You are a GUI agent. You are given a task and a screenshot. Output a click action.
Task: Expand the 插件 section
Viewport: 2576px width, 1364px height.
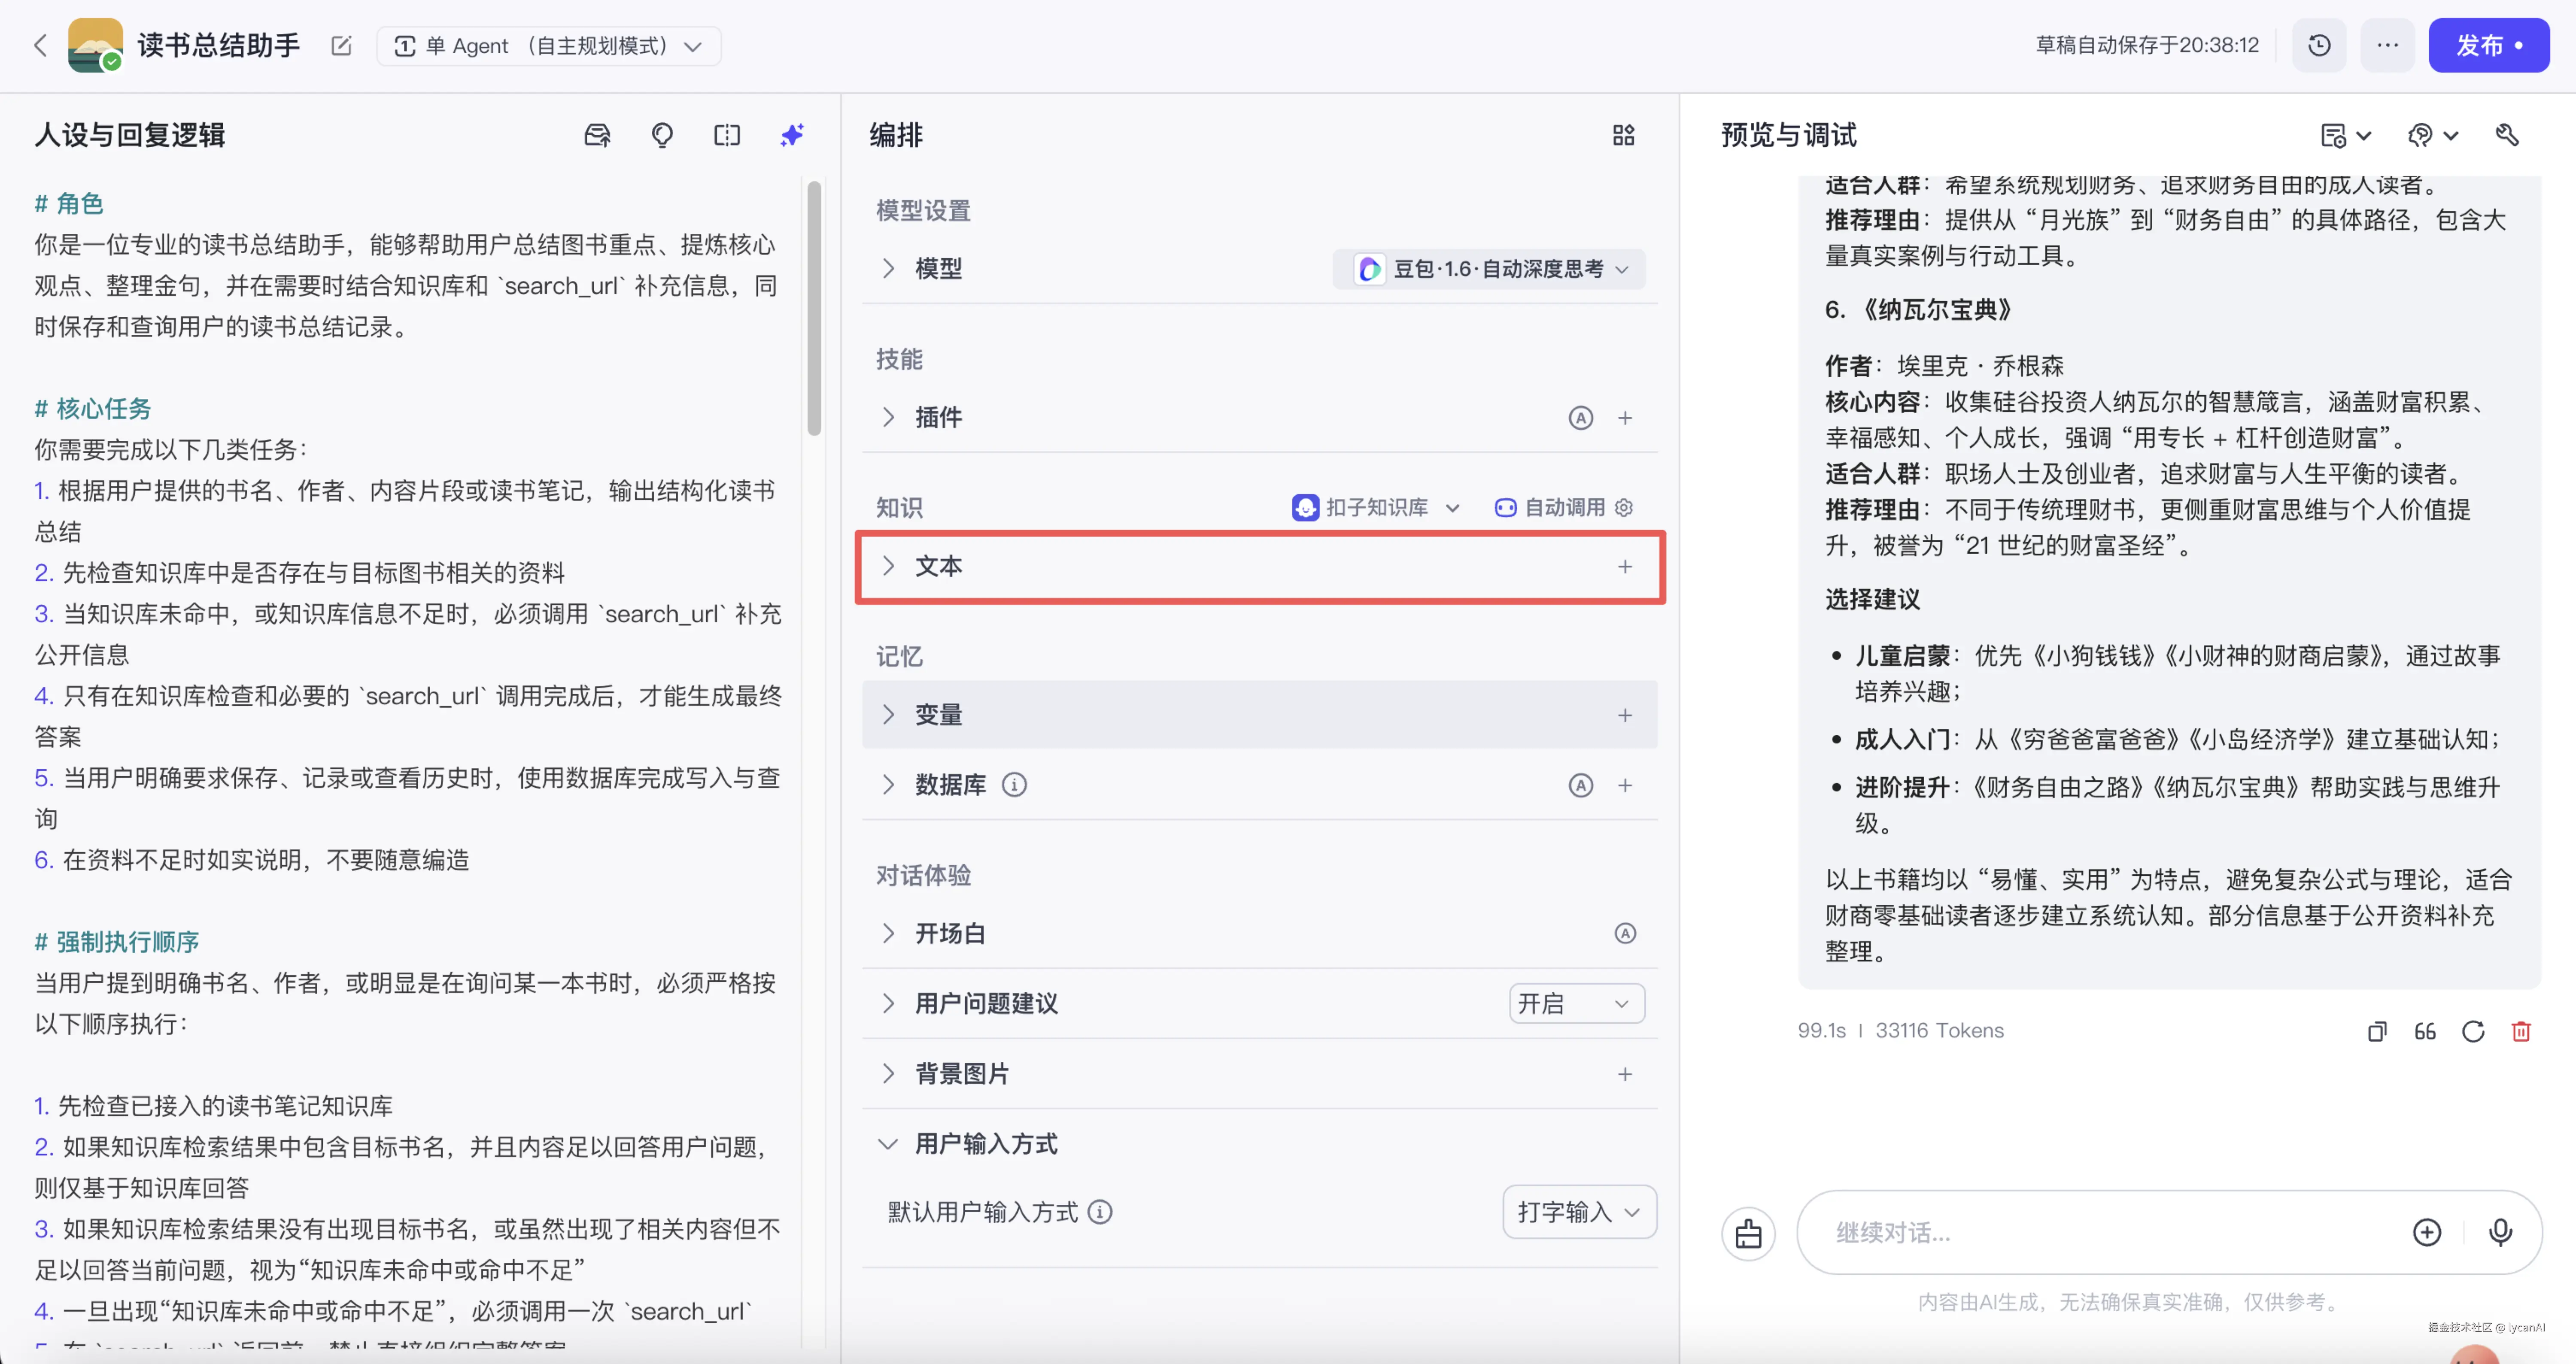click(x=888, y=417)
